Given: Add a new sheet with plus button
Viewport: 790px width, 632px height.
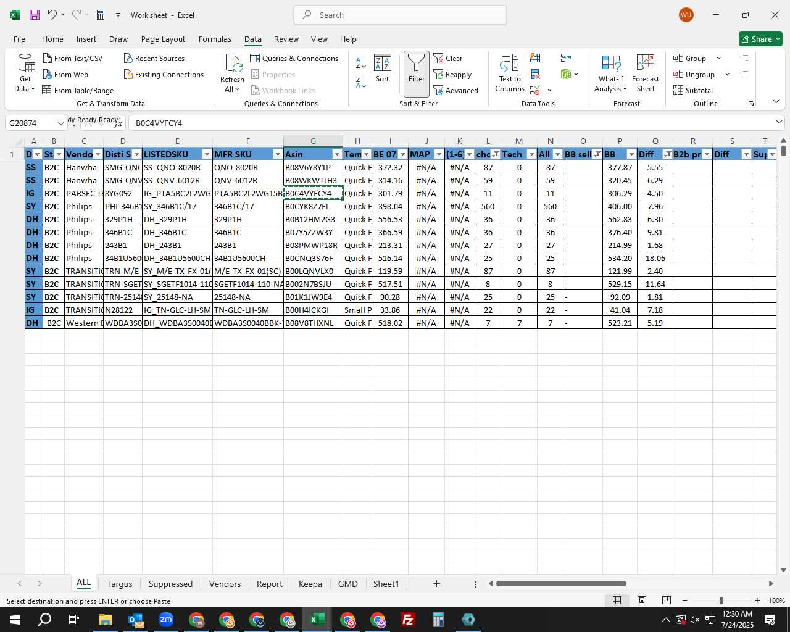Looking at the screenshot, I should click(436, 583).
